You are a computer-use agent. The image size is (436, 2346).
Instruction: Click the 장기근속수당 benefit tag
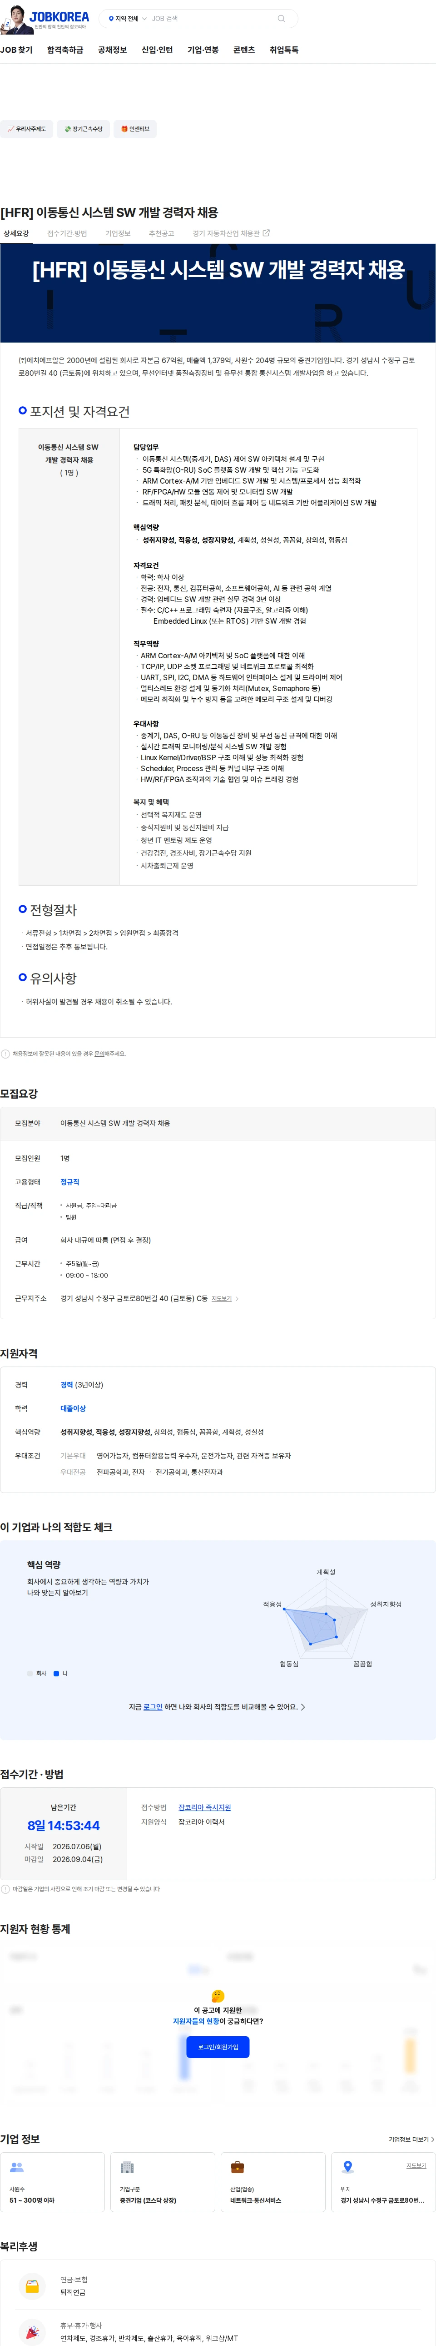[84, 129]
